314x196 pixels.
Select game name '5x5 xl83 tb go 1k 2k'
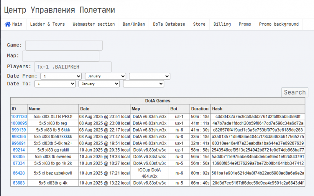click(53, 163)
